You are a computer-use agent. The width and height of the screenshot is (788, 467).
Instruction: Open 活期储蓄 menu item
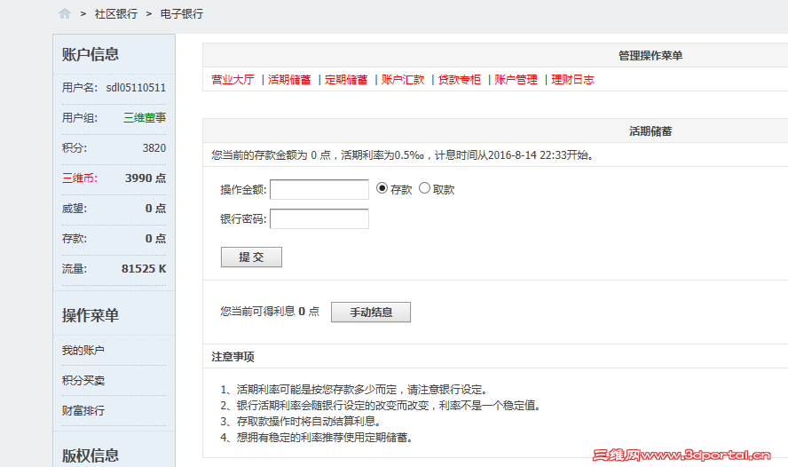(x=289, y=79)
